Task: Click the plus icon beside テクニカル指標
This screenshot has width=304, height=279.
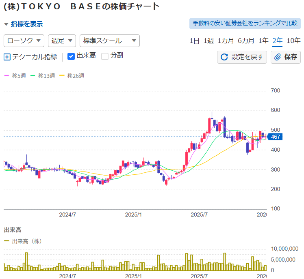Action: tap(7, 57)
